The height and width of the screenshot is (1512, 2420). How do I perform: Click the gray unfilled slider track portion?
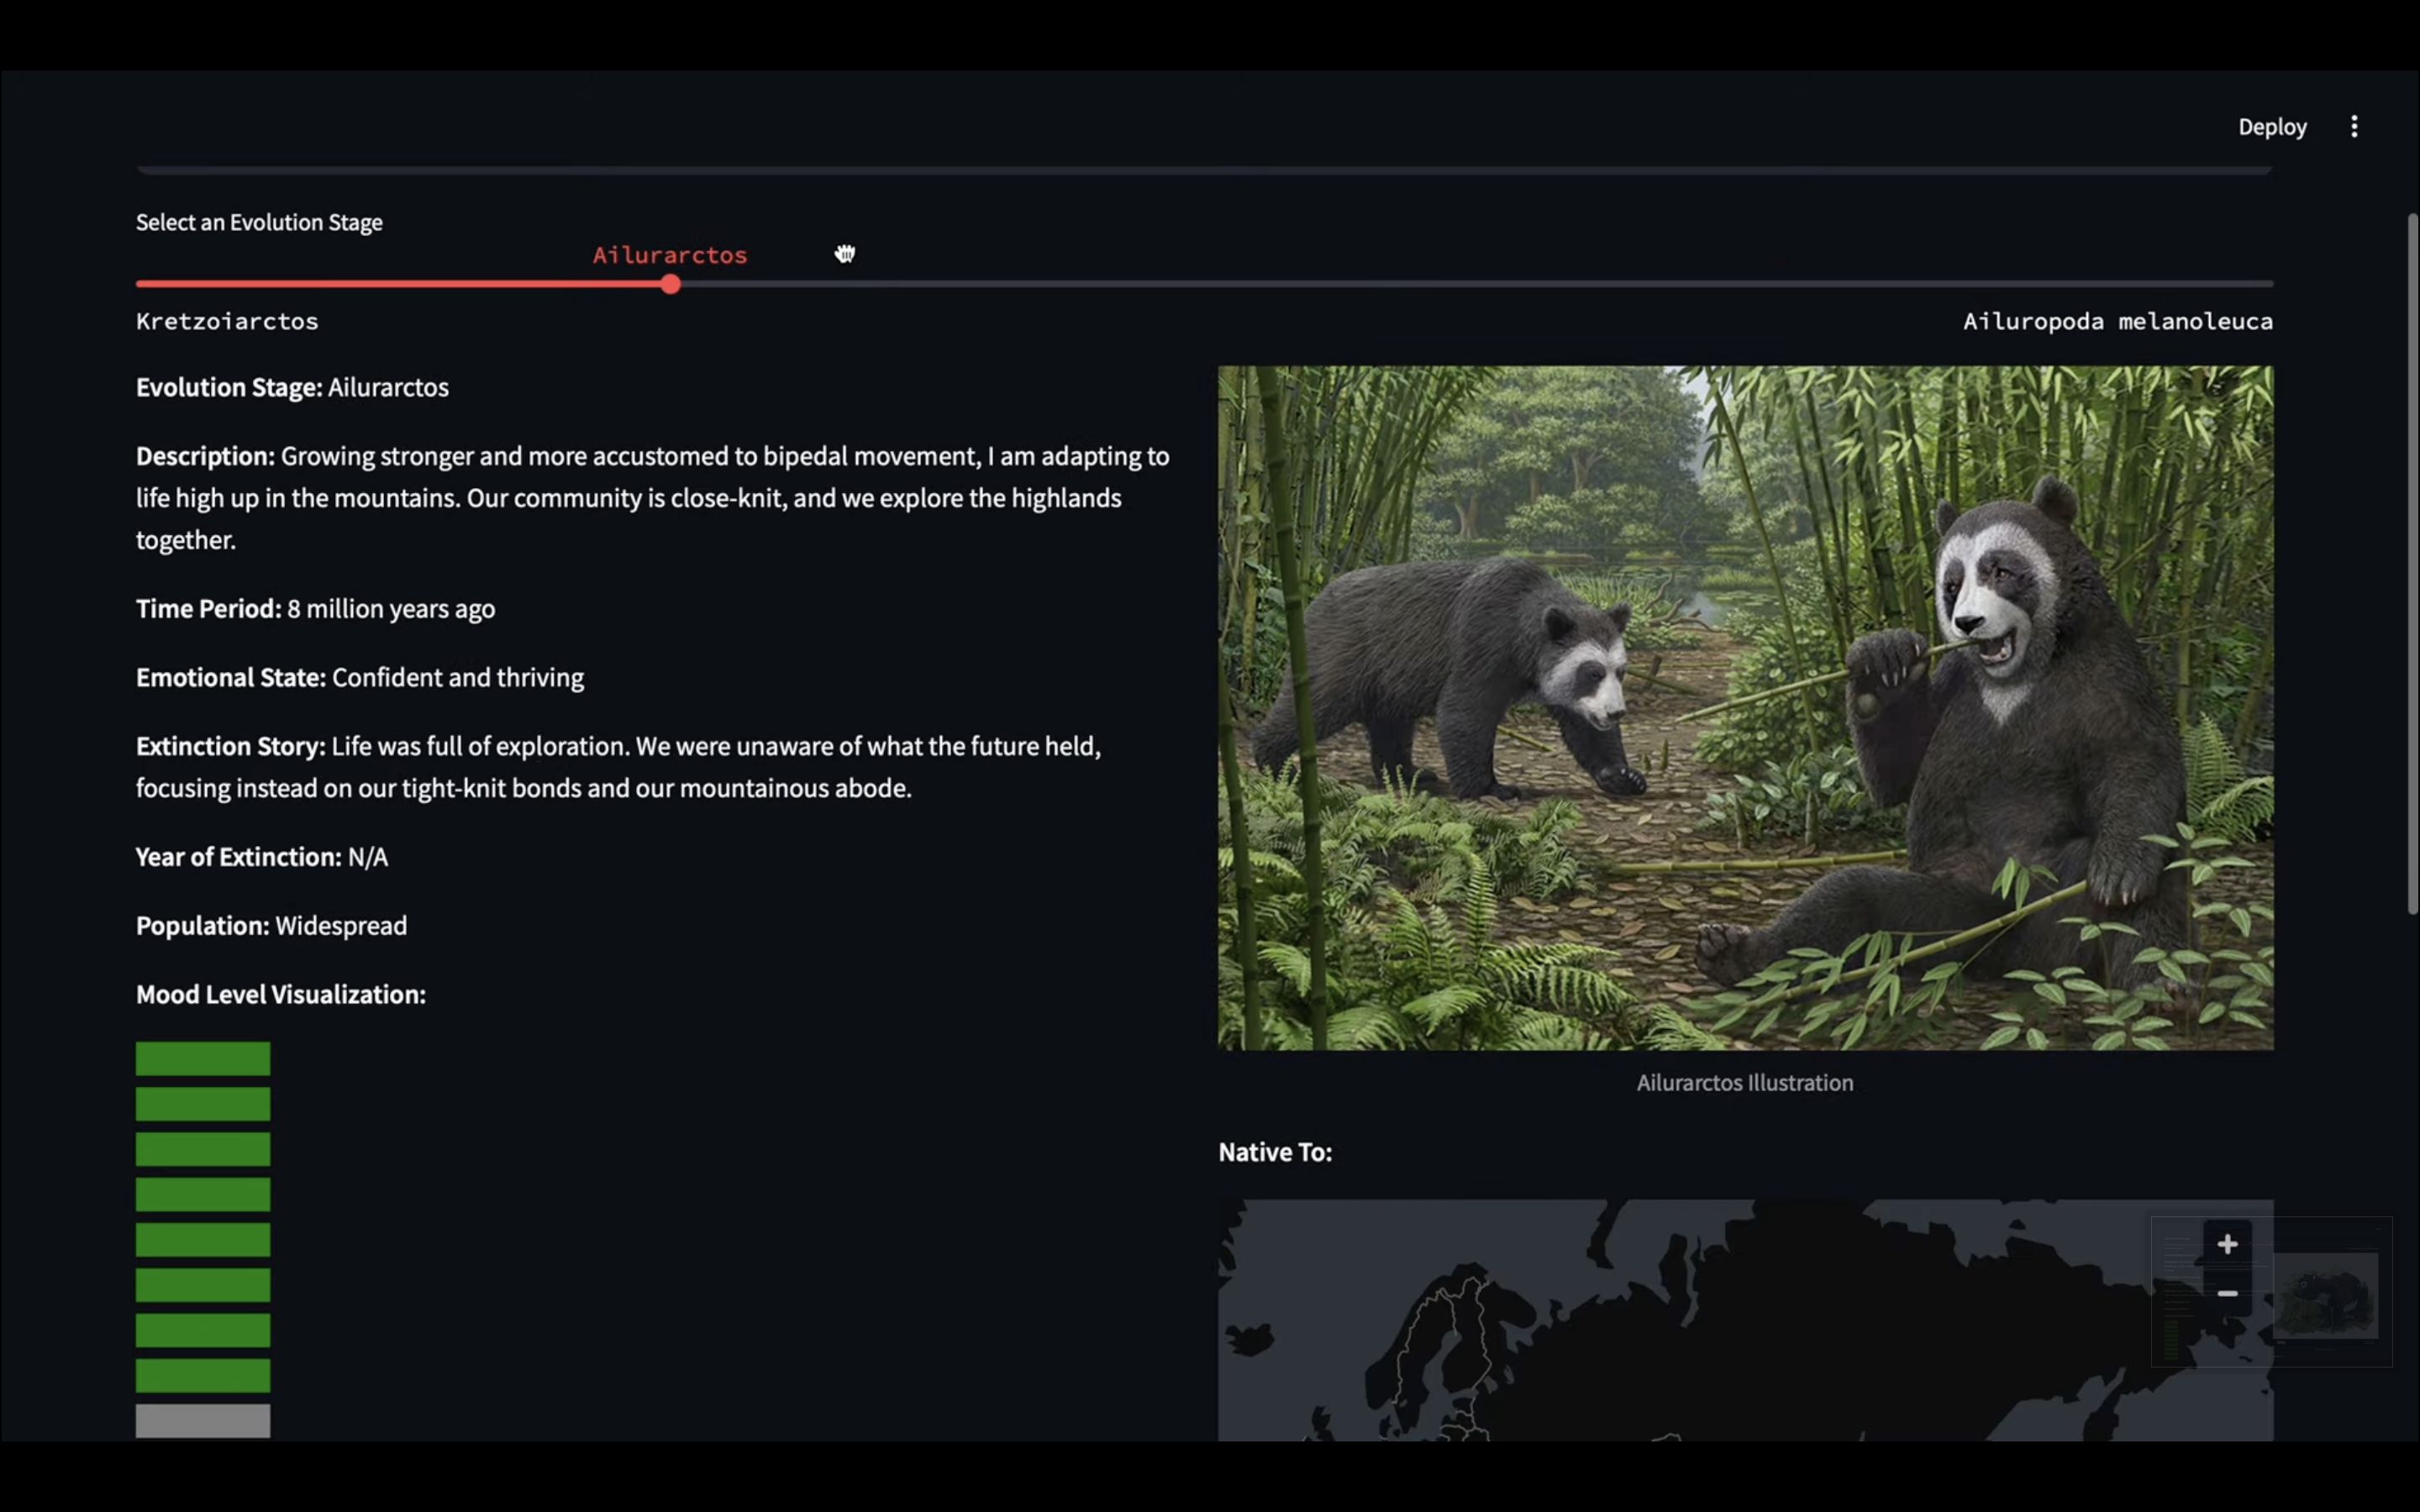click(1470, 284)
